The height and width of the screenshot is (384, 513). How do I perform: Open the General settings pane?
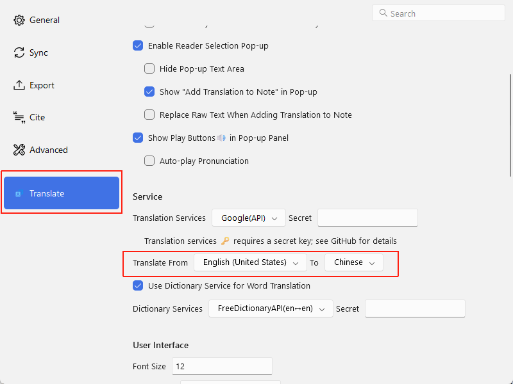tap(61, 20)
